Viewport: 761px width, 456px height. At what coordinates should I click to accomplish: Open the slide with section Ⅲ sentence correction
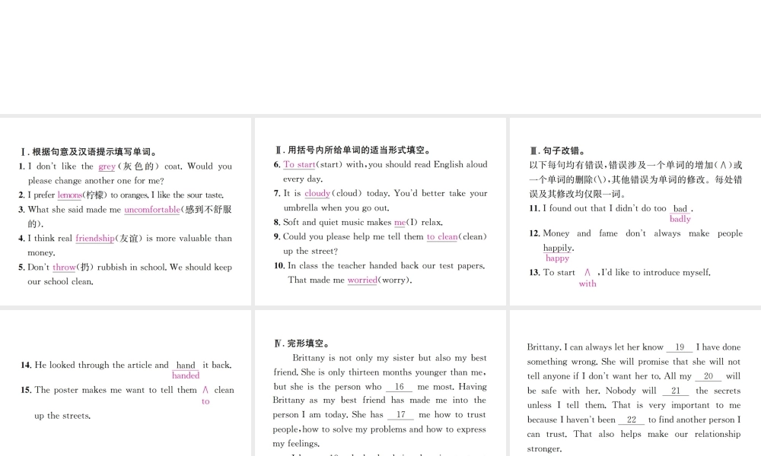click(635, 211)
